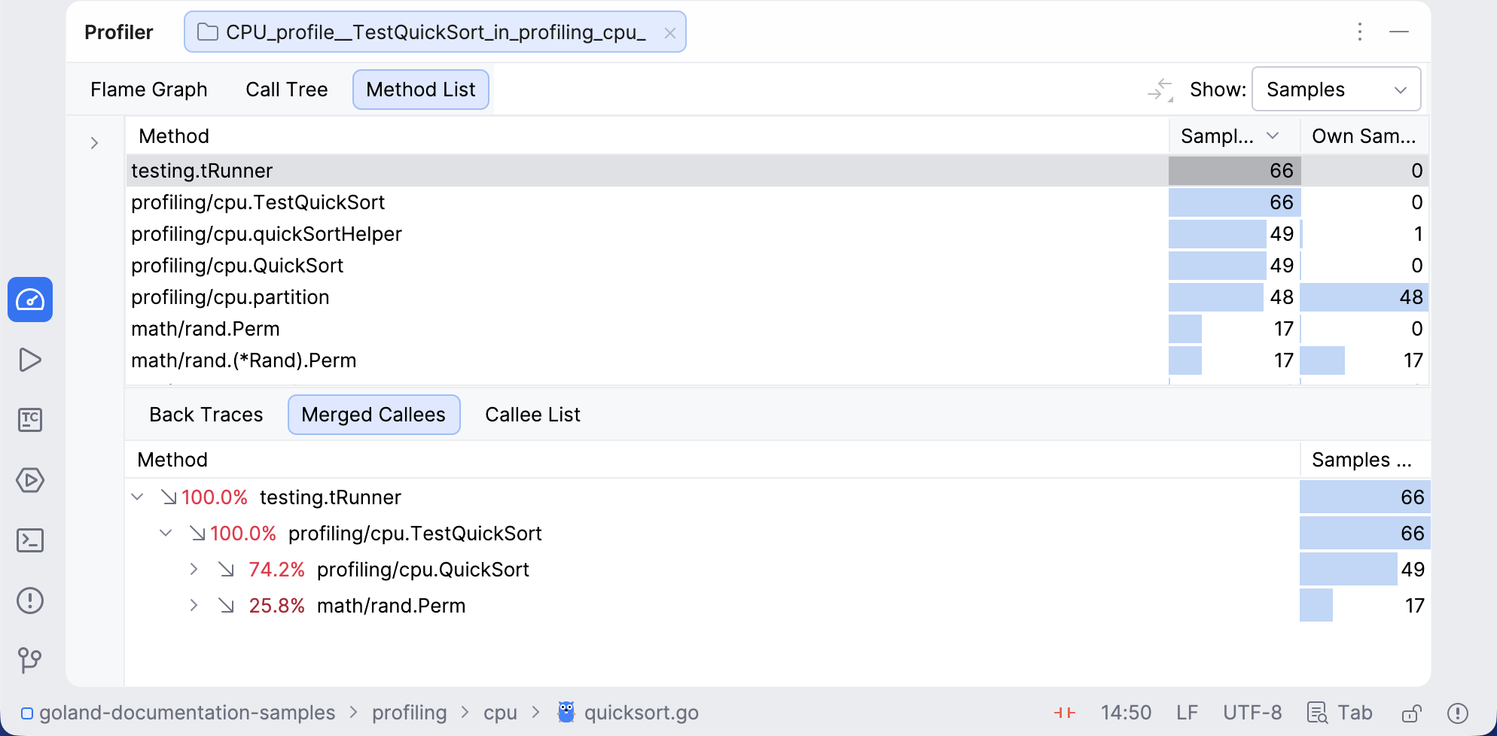The width and height of the screenshot is (1497, 736).
Task: Toggle mute breakpoints in the status bar
Action: point(1064,712)
